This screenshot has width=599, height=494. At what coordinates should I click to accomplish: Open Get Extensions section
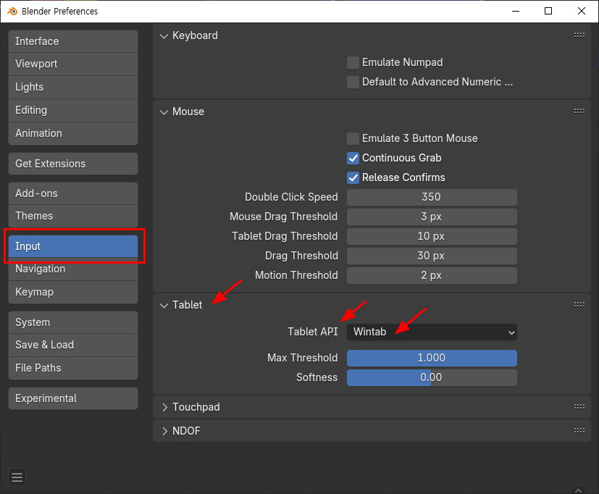(x=73, y=164)
